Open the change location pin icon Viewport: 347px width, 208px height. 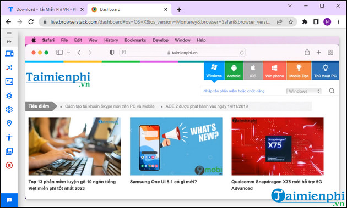click(9, 123)
